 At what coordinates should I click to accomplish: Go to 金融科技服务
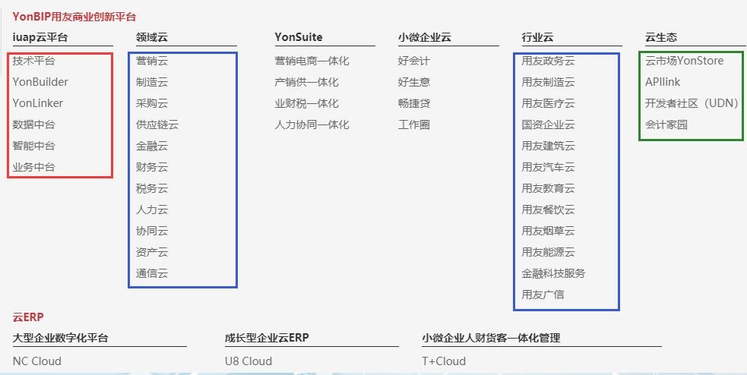(x=553, y=273)
